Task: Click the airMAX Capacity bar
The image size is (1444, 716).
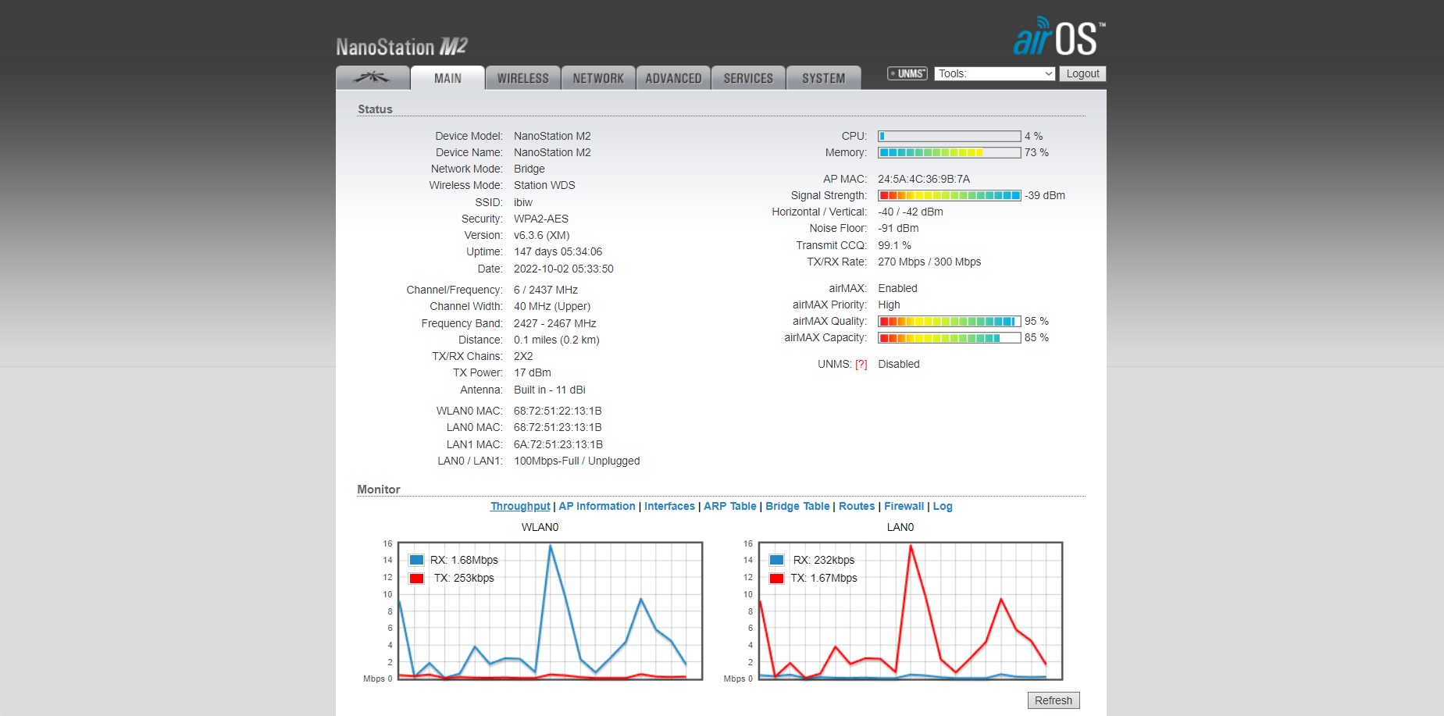Action: [x=949, y=337]
